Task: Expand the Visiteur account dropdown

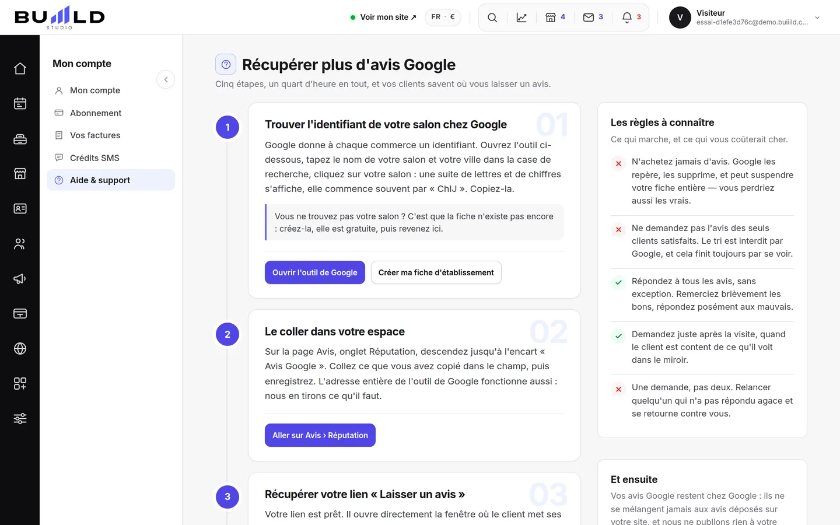Action: (817, 17)
